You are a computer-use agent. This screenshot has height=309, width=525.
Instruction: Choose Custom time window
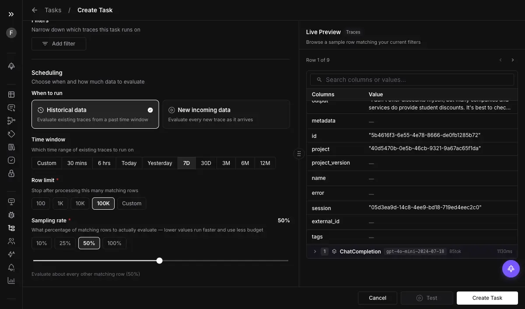(47, 163)
